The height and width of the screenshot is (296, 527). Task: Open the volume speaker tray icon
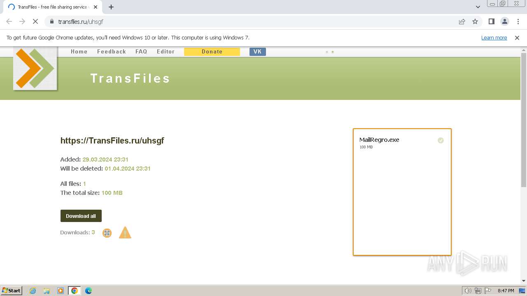point(468,291)
